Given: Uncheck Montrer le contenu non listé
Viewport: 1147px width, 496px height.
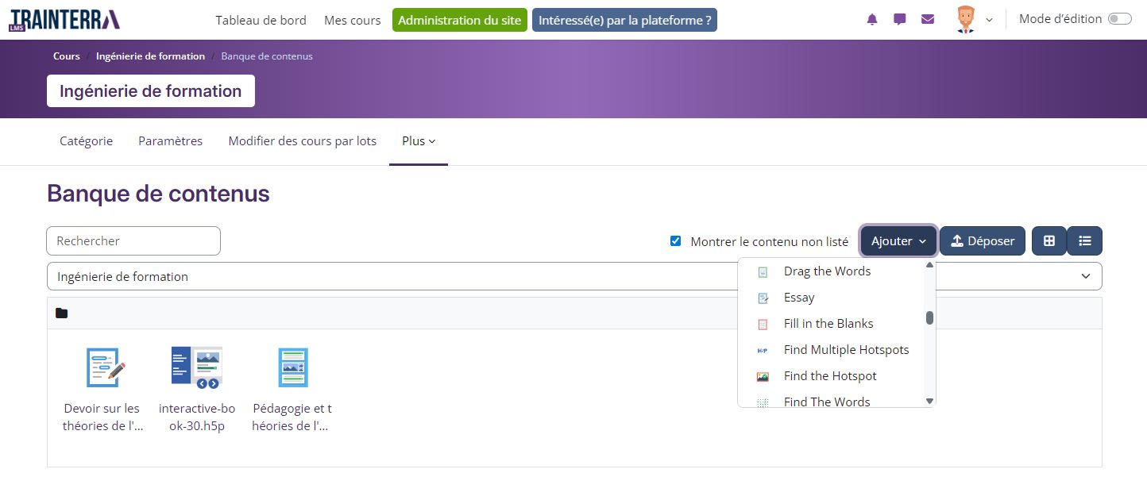Looking at the screenshot, I should 675,241.
